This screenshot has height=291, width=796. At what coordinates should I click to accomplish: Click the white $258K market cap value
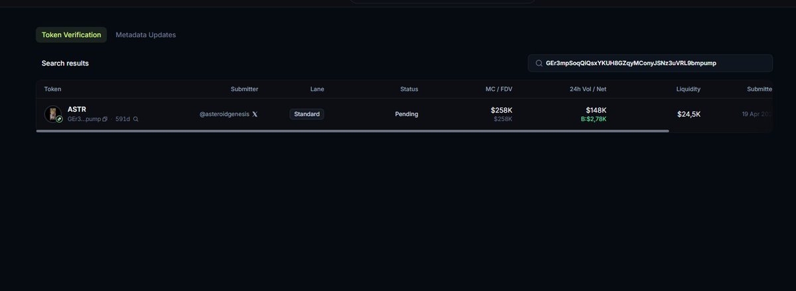coord(501,110)
